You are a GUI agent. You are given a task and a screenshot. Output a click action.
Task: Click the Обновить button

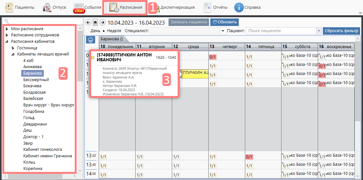pyautogui.click(x=225, y=22)
